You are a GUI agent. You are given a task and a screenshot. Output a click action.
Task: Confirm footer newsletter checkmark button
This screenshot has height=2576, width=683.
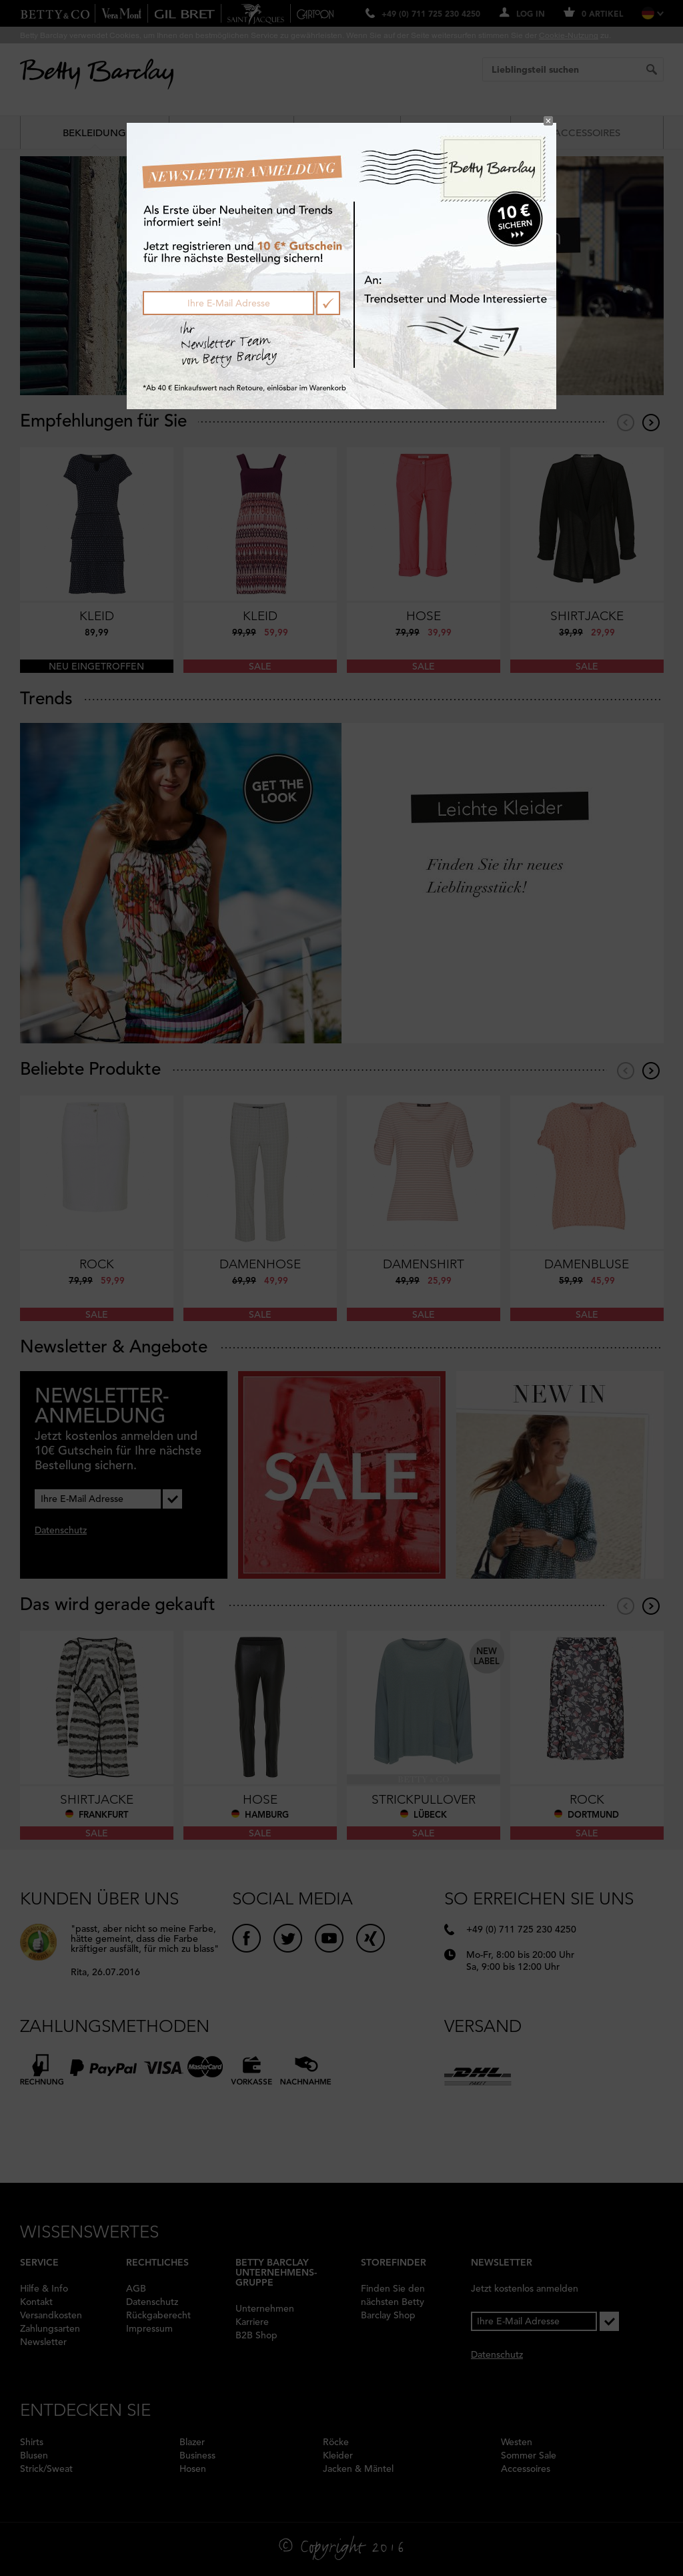coord(609,2321)
